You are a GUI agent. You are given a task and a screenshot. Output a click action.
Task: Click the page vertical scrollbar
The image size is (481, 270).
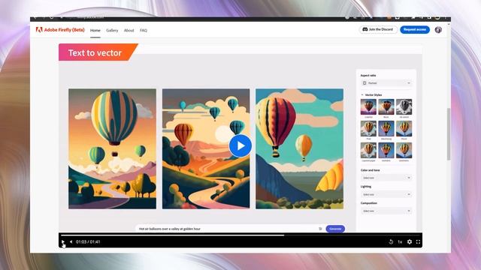click(x=449, y=133)
